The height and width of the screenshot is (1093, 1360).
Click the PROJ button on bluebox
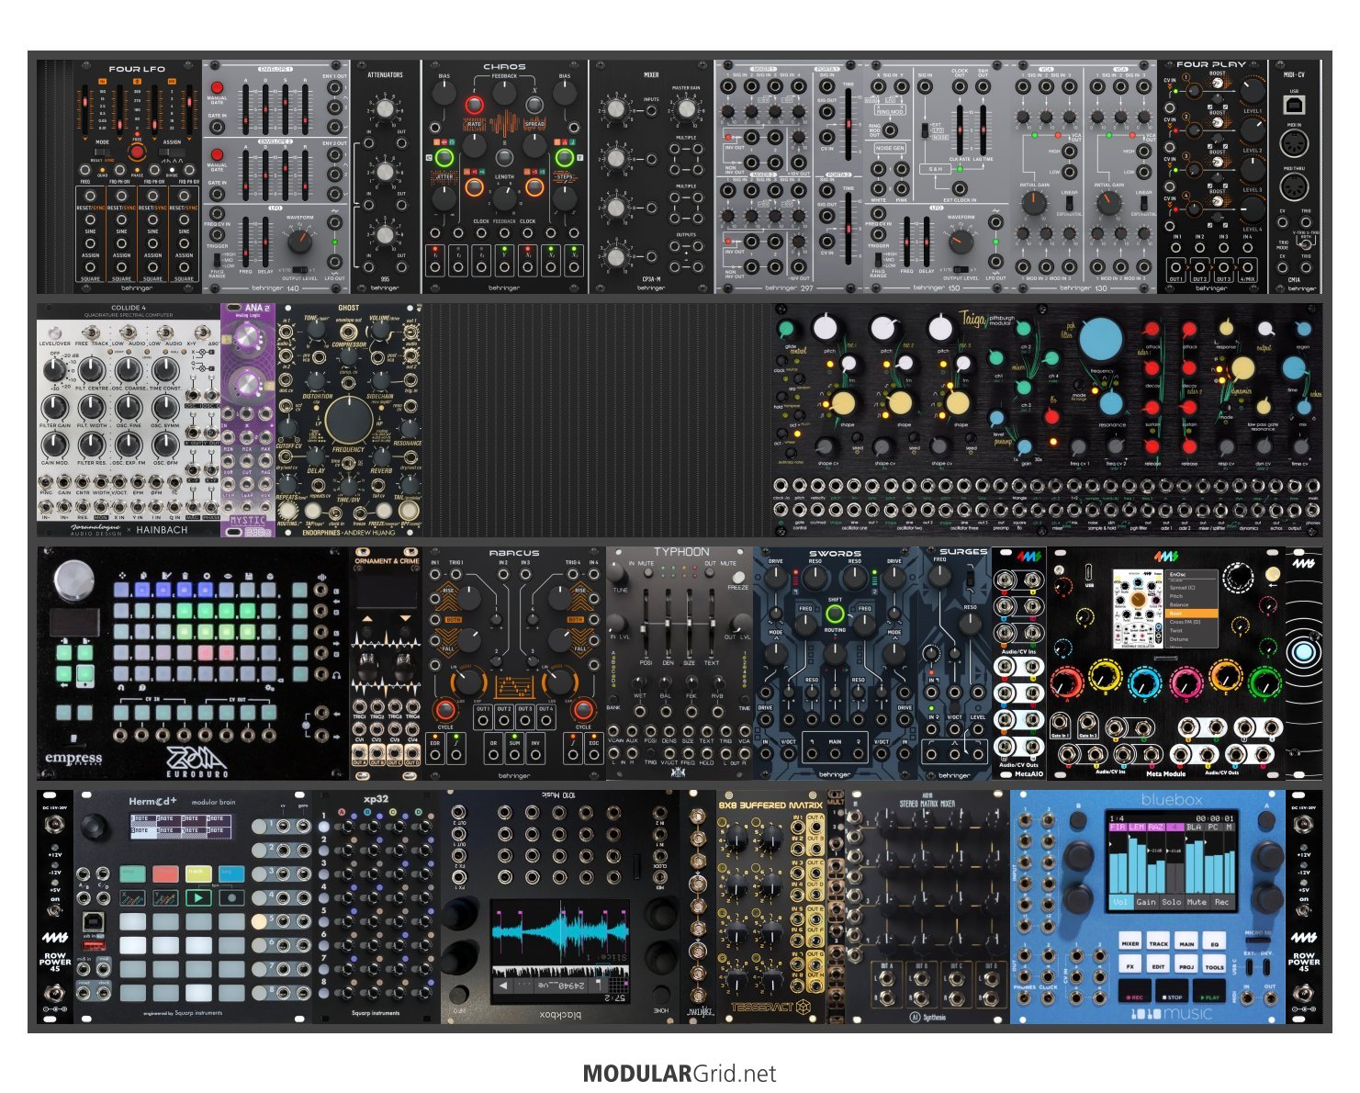[1186, 963]
